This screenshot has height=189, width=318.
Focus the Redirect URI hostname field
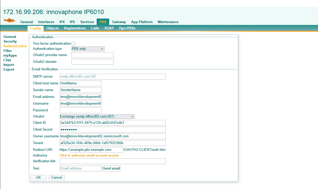[96, 150]
